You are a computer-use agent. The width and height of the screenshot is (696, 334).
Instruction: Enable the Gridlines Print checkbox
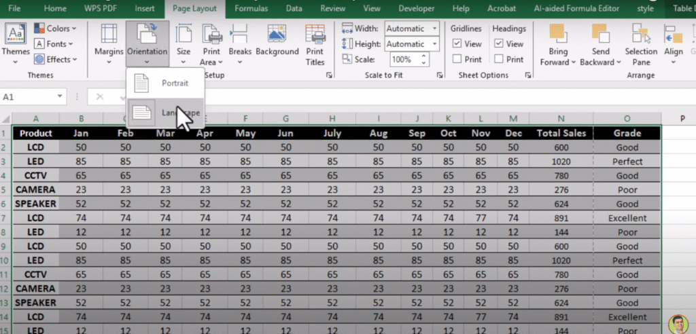pyautogui.click(x=457, y=59)
